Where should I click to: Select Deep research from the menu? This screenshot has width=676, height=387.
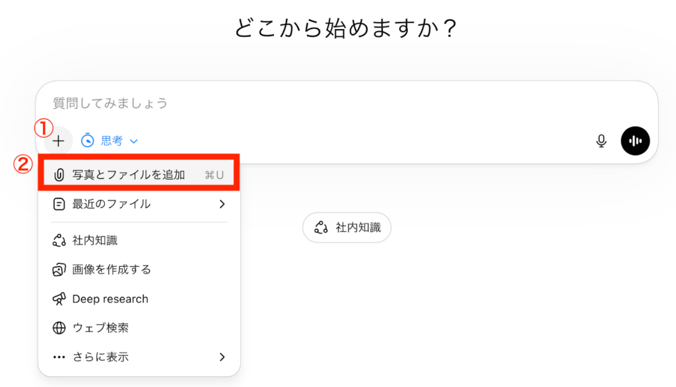tap(109, 299)
